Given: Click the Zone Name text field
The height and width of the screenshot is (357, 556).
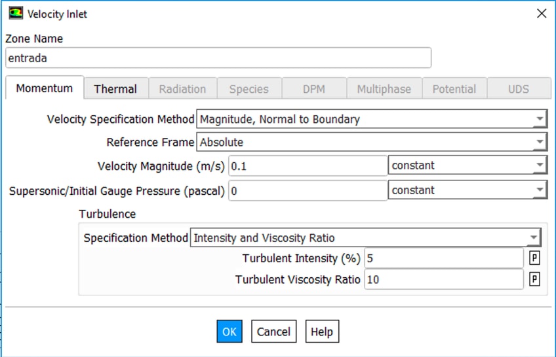Looking at the screenshot, I should 218,58.
